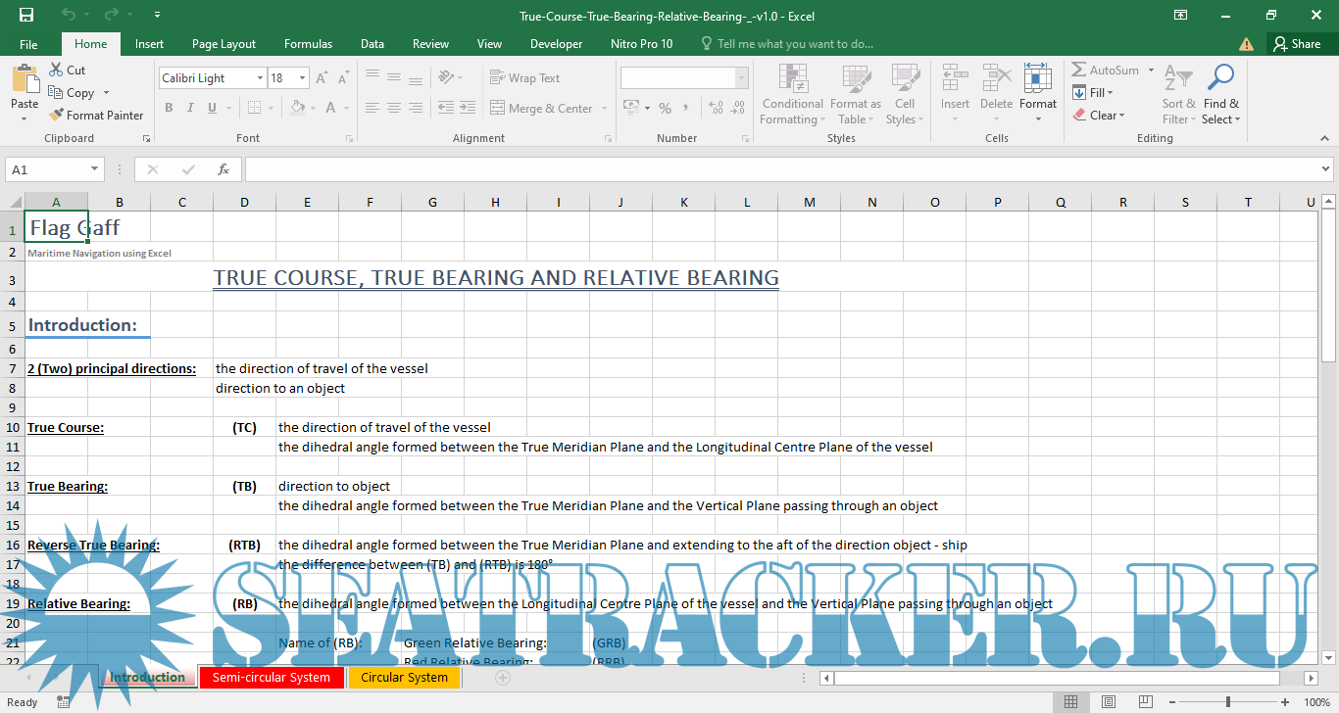Switch to Semi-circular System sheet tab
Image resolution: width=1339 pixels, height=713 pixels.
point(272,677)
